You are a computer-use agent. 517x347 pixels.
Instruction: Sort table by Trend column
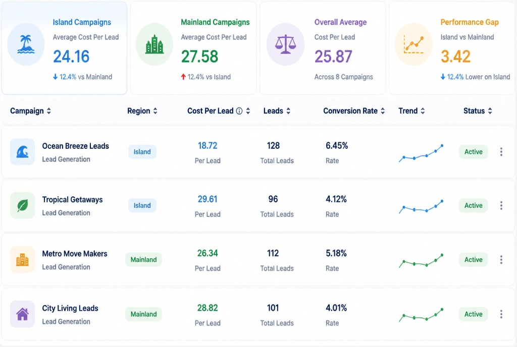423,111
